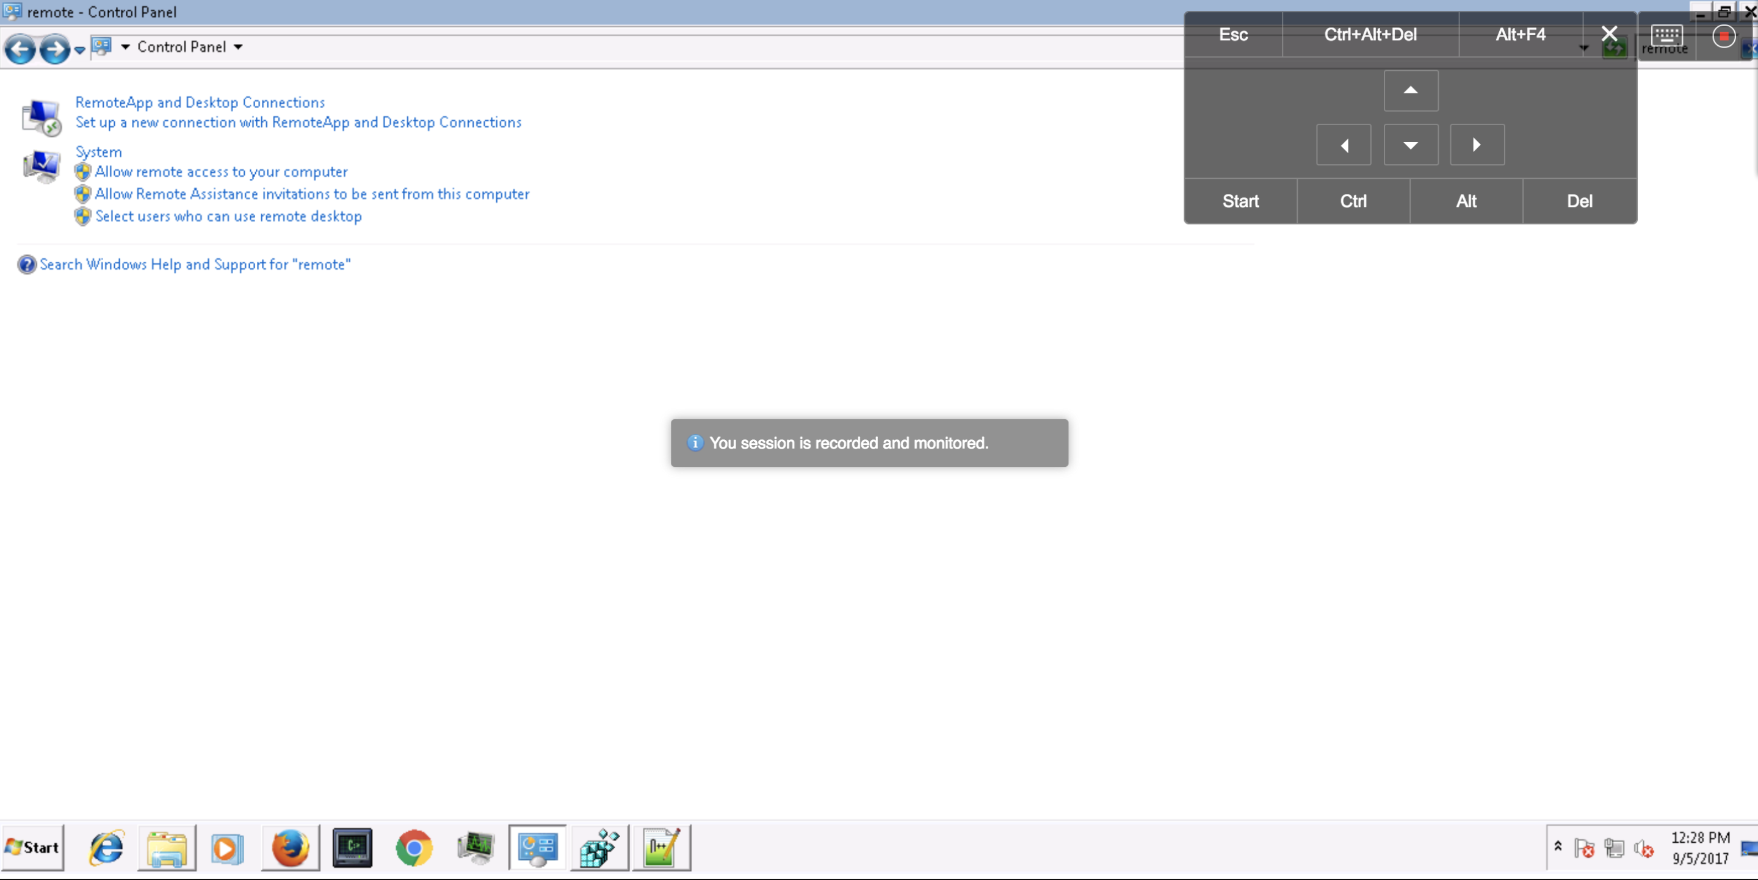Open the Windows Start menu
This screenshot has width=1758, height=880.
33,848
